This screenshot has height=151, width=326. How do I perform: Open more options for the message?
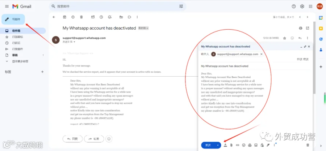point(308,38)
